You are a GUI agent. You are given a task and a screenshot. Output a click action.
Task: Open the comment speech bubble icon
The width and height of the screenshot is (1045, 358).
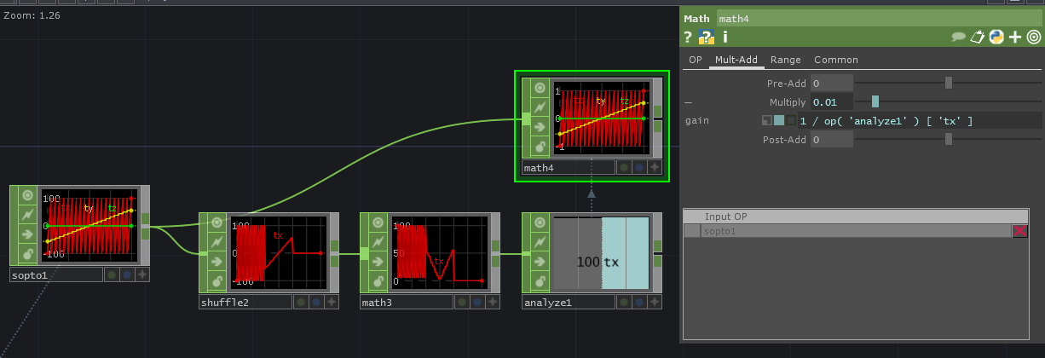coord(958,37)
